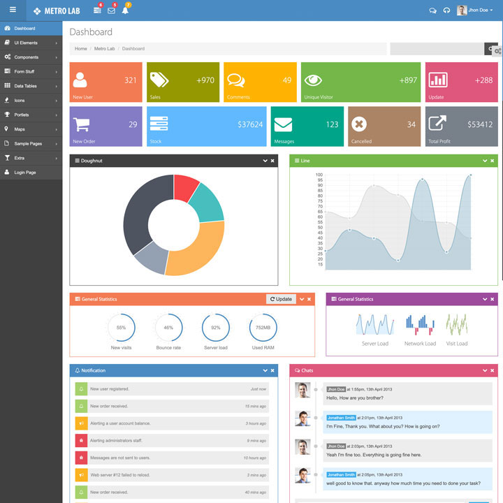Click the Jonathan Smith name tag at 2:01pm
Image resolution: width=503 pixels, height=503 pixels.
(341, 418)
